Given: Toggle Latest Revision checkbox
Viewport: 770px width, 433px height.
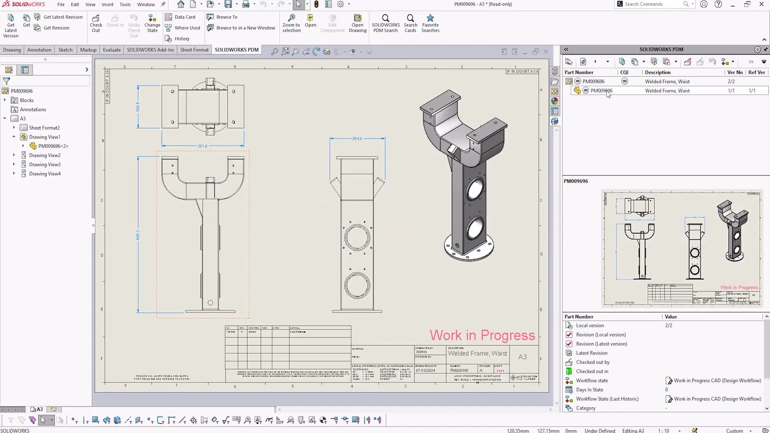Looking at the screenshot, I should click(x=569, y=353).
